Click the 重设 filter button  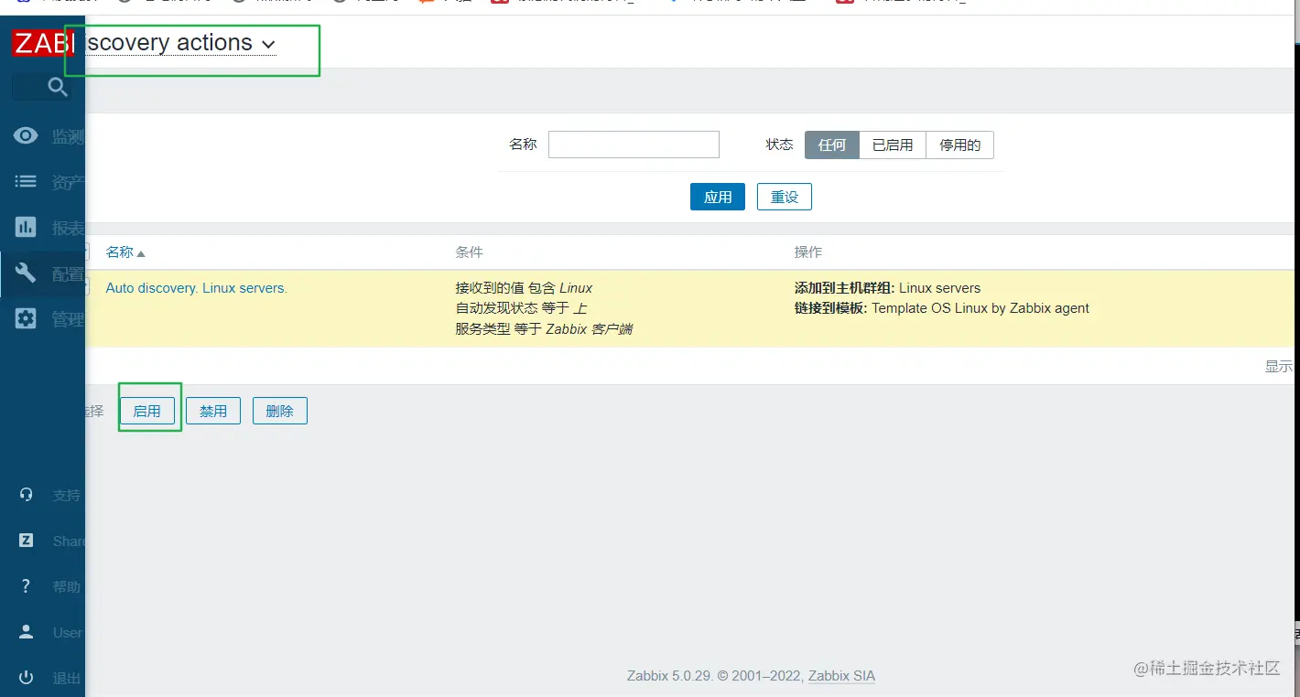[785, 197]
